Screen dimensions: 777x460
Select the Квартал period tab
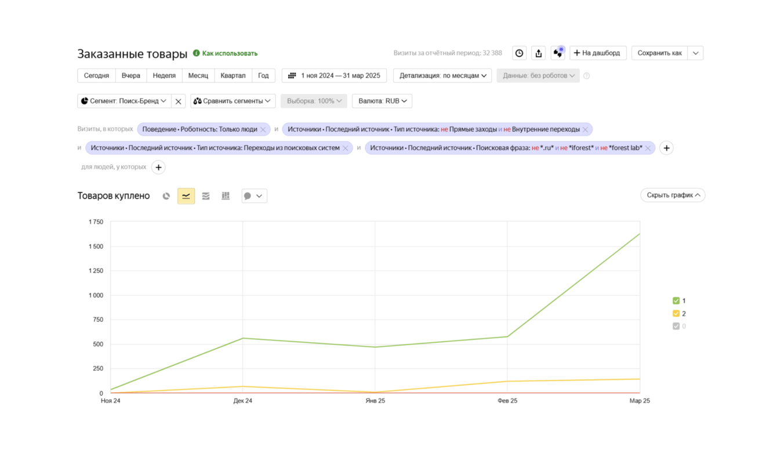(x=233, y=76)
